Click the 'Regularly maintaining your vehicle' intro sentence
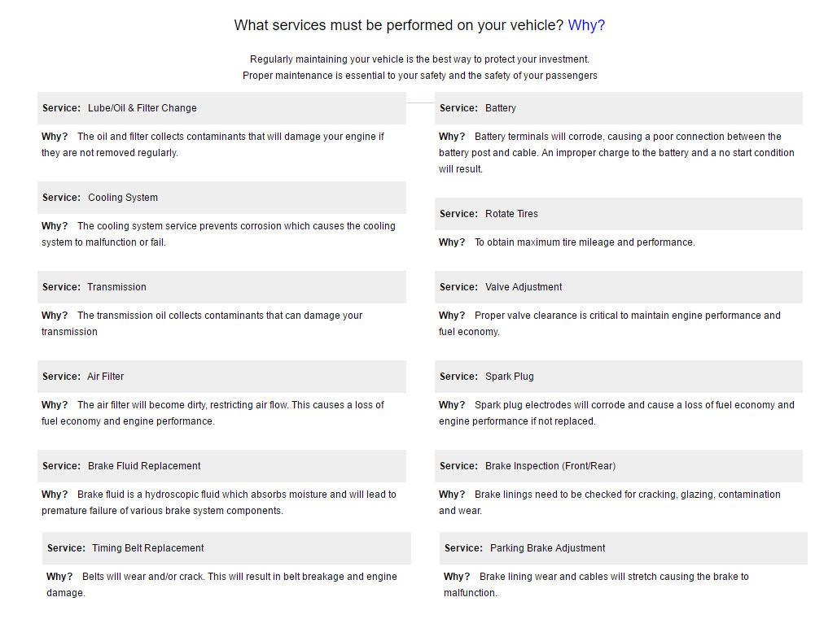Viewport: 837px width, 619px height. click(419, 59)
